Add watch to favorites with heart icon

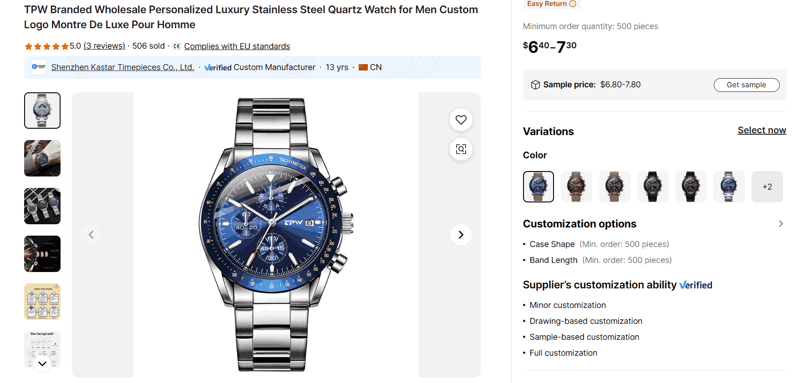pyautogui.click(x=461, y=120)
